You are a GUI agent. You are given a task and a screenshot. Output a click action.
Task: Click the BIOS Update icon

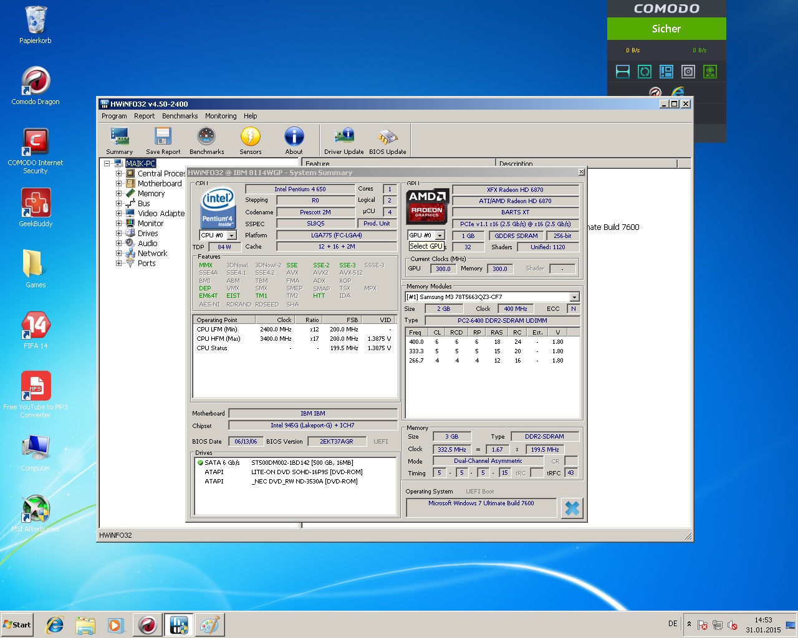tap(387, 141)
